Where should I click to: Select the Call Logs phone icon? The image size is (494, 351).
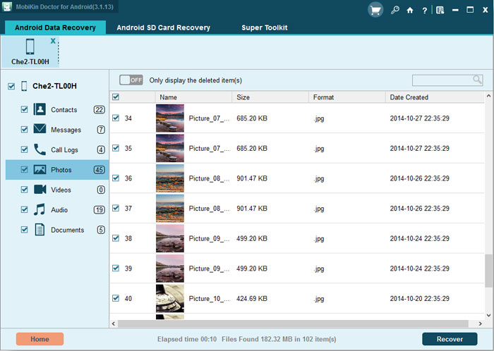point(40,149)
